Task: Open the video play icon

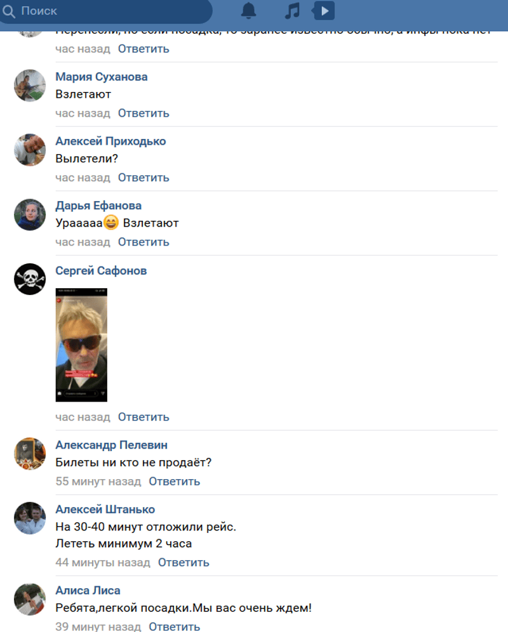Action: click(324, 11)
